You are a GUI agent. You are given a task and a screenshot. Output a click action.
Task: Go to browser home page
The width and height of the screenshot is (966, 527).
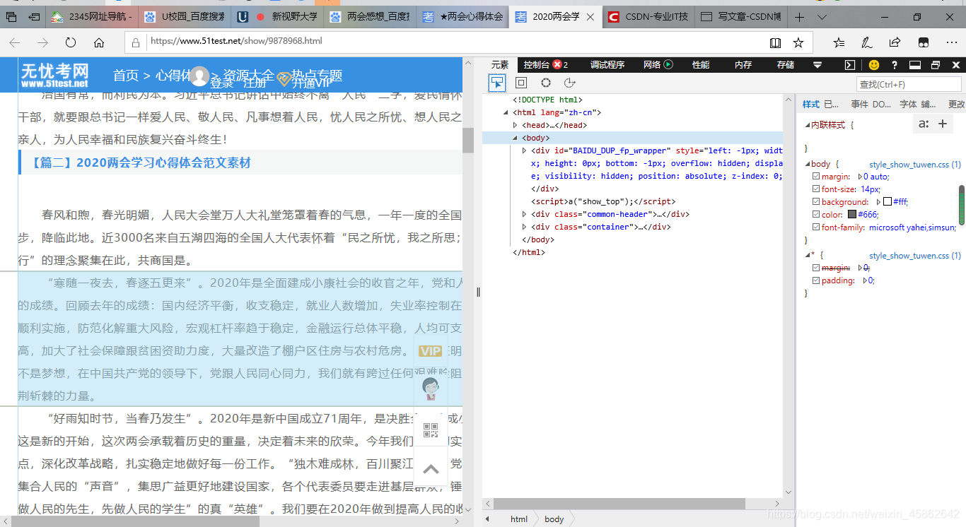click(x=99, y=42)
